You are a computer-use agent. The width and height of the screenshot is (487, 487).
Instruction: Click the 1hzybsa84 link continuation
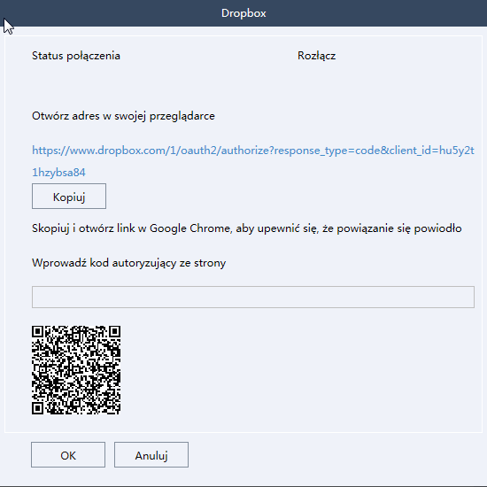point(58,173)
